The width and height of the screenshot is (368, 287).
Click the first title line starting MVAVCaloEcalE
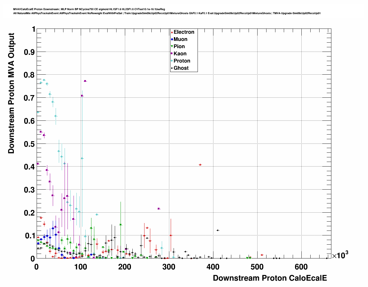89,9
